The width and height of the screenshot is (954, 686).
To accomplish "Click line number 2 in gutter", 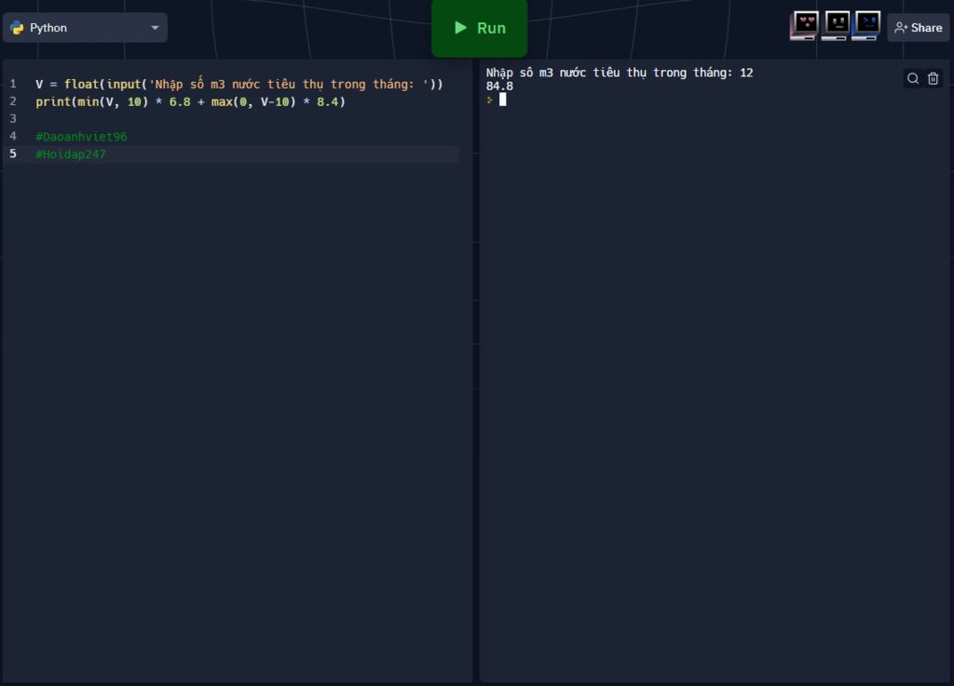I will [13, 101].
